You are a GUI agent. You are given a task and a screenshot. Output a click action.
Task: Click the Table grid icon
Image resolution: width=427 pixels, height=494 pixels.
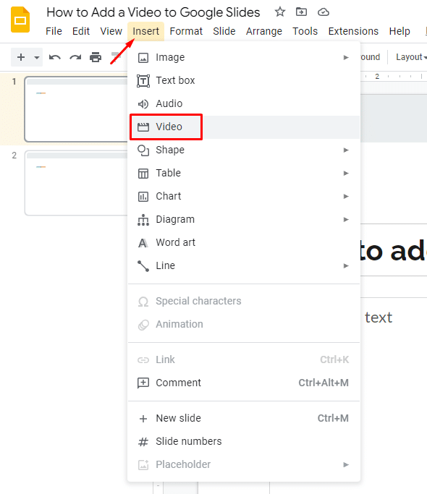point(143,174)
